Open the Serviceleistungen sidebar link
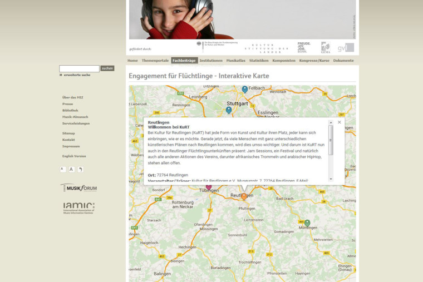The height and width of the screenshot is (282, 423). tap(76, 123)
